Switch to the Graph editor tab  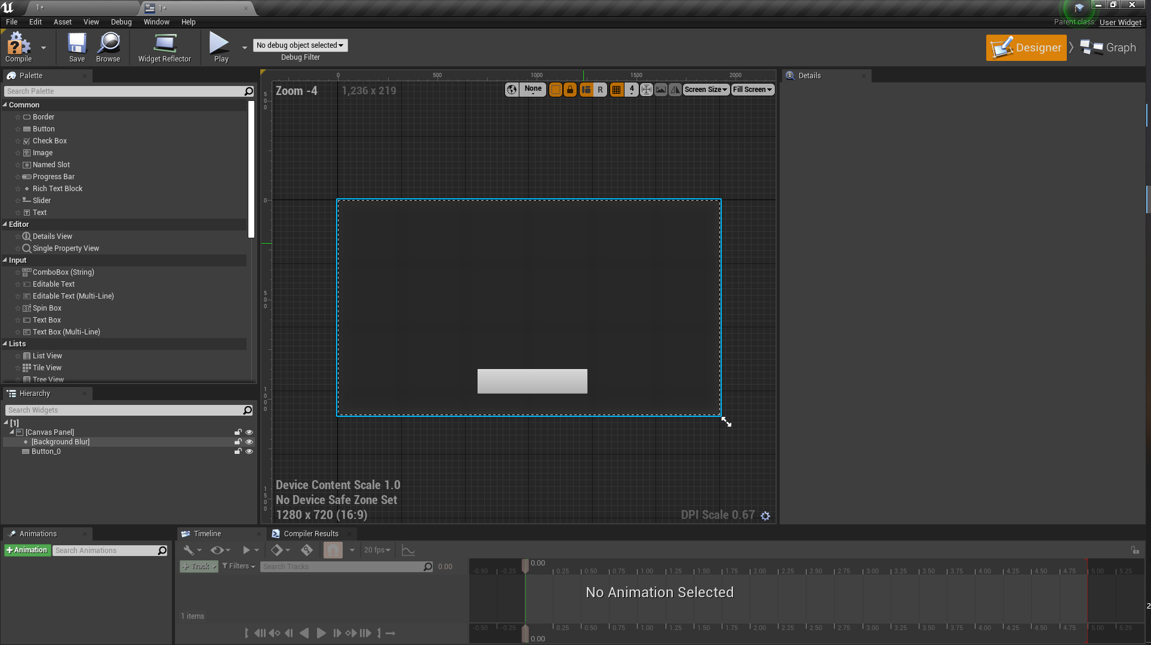(x=1109, y=47)
